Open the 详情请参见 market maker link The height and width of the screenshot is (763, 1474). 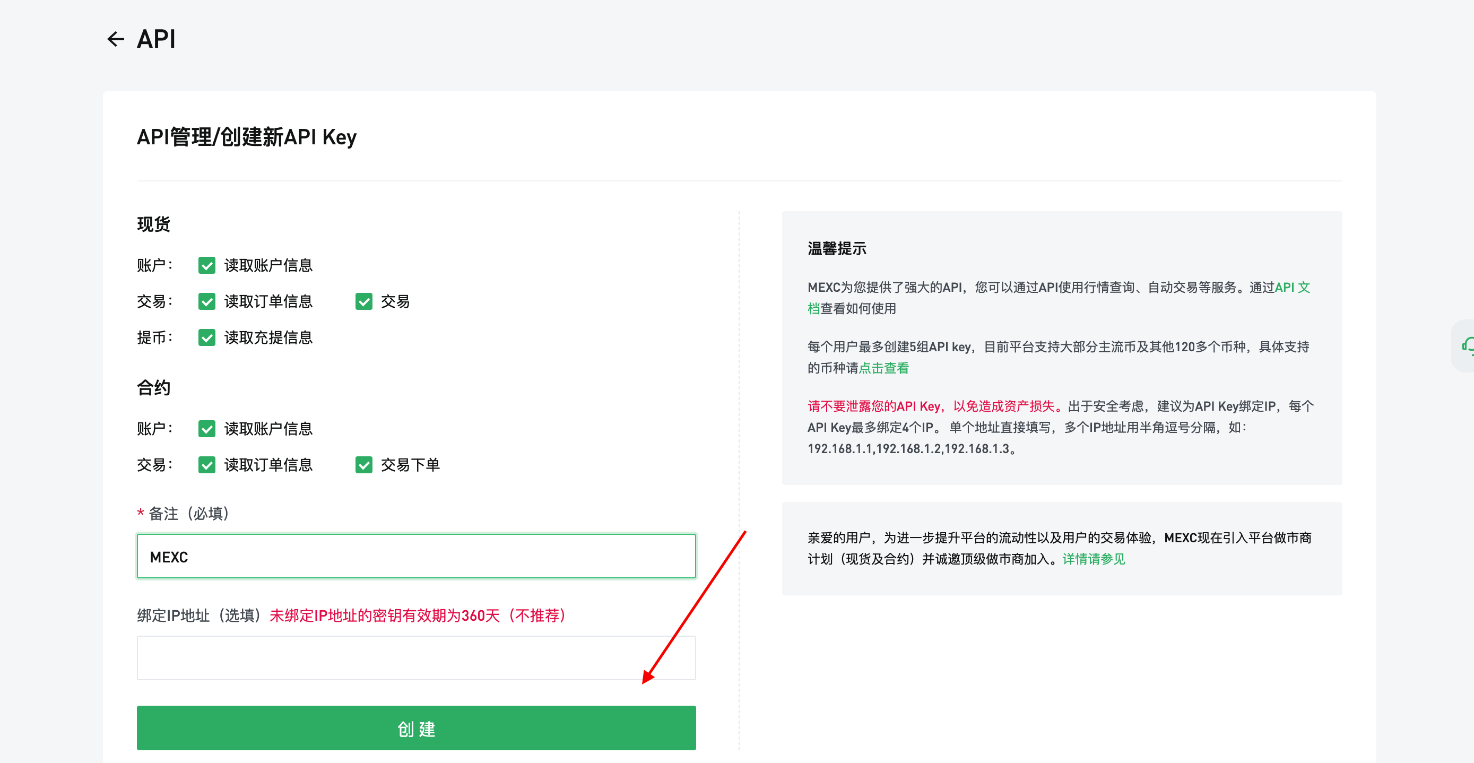[x=1094, y=559]
